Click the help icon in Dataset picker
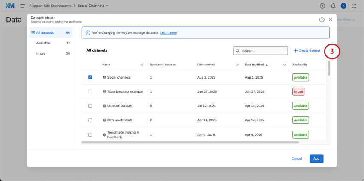The image size is (364, 181). point(322,20)
